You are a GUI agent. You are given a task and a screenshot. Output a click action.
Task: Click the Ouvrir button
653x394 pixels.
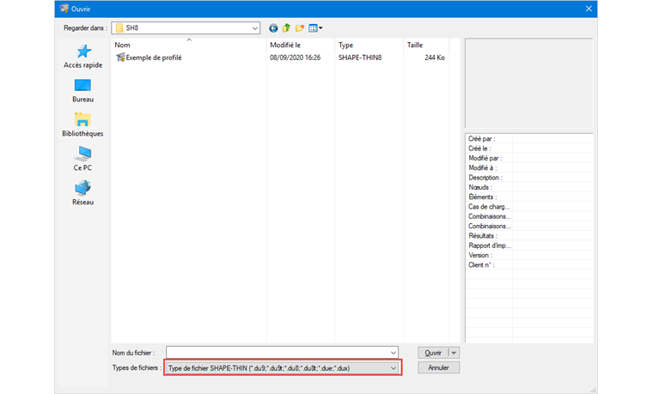433,353
